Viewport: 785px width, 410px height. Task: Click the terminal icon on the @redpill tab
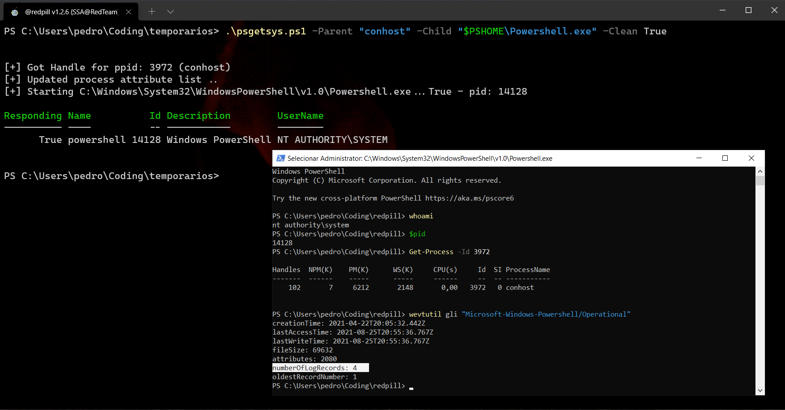[15, 12]
